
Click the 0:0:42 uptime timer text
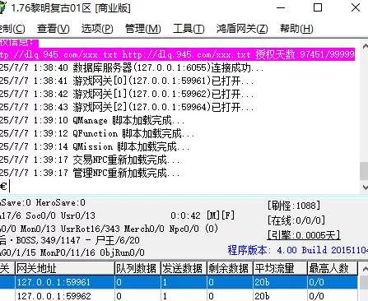[185, 215]
